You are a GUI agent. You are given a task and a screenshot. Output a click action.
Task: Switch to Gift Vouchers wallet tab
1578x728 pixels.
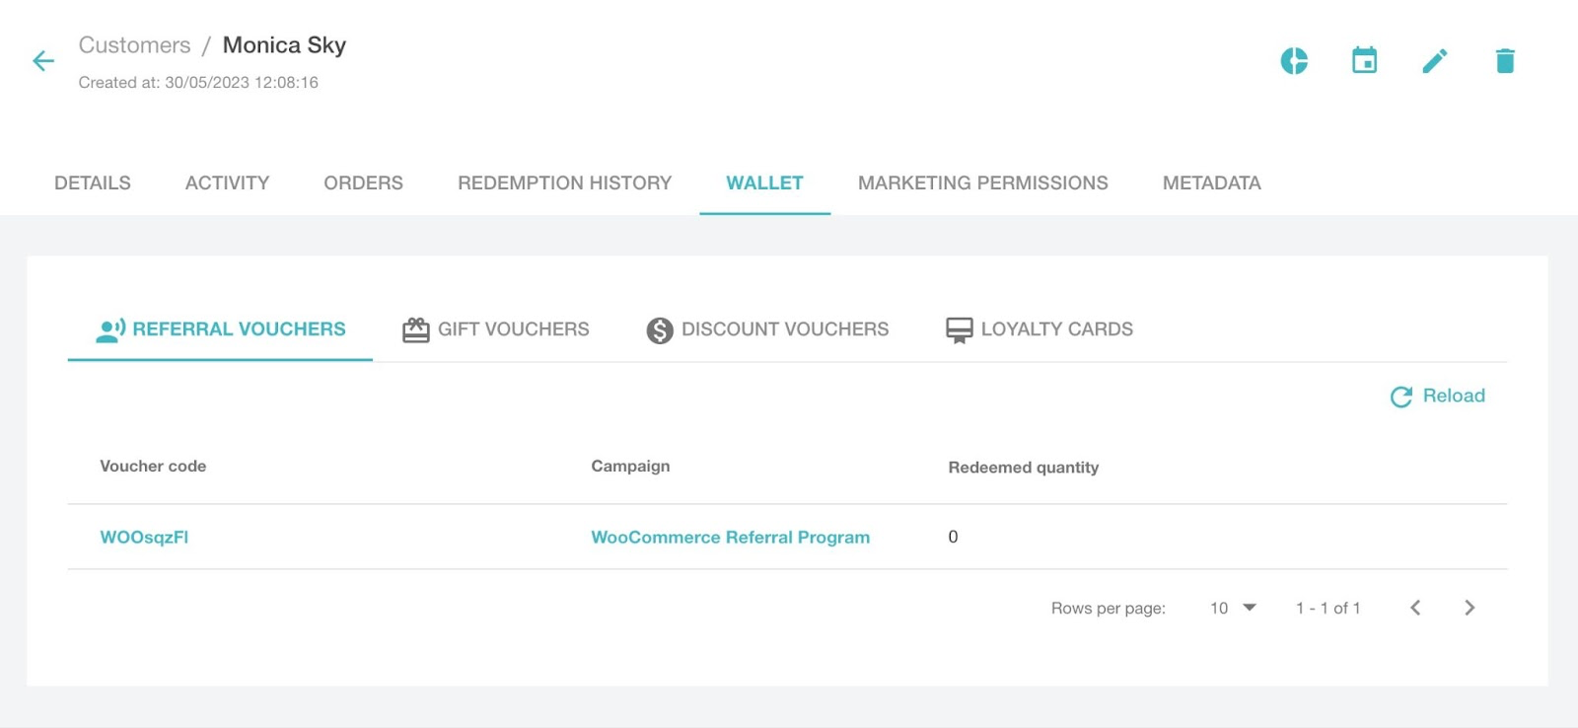pos(496,329)
